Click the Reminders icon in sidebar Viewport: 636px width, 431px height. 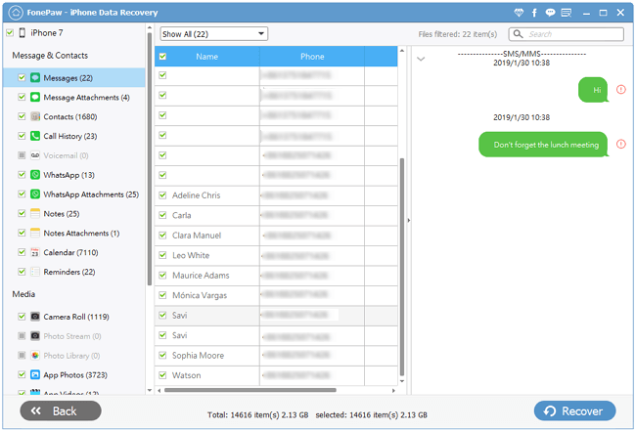(35, 272)
